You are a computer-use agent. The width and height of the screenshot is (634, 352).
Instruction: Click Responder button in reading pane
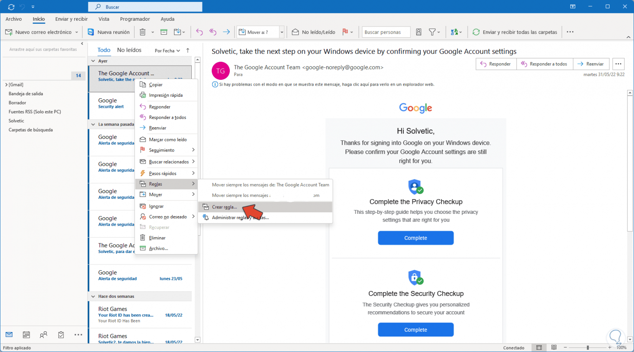[x=496, y=64]
